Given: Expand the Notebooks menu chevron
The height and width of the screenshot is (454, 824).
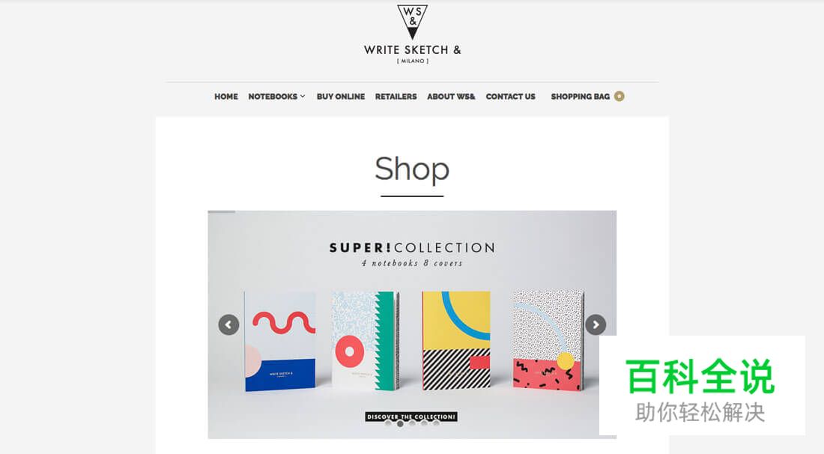Looking at the screenshot, I should [x=303, y=96].
